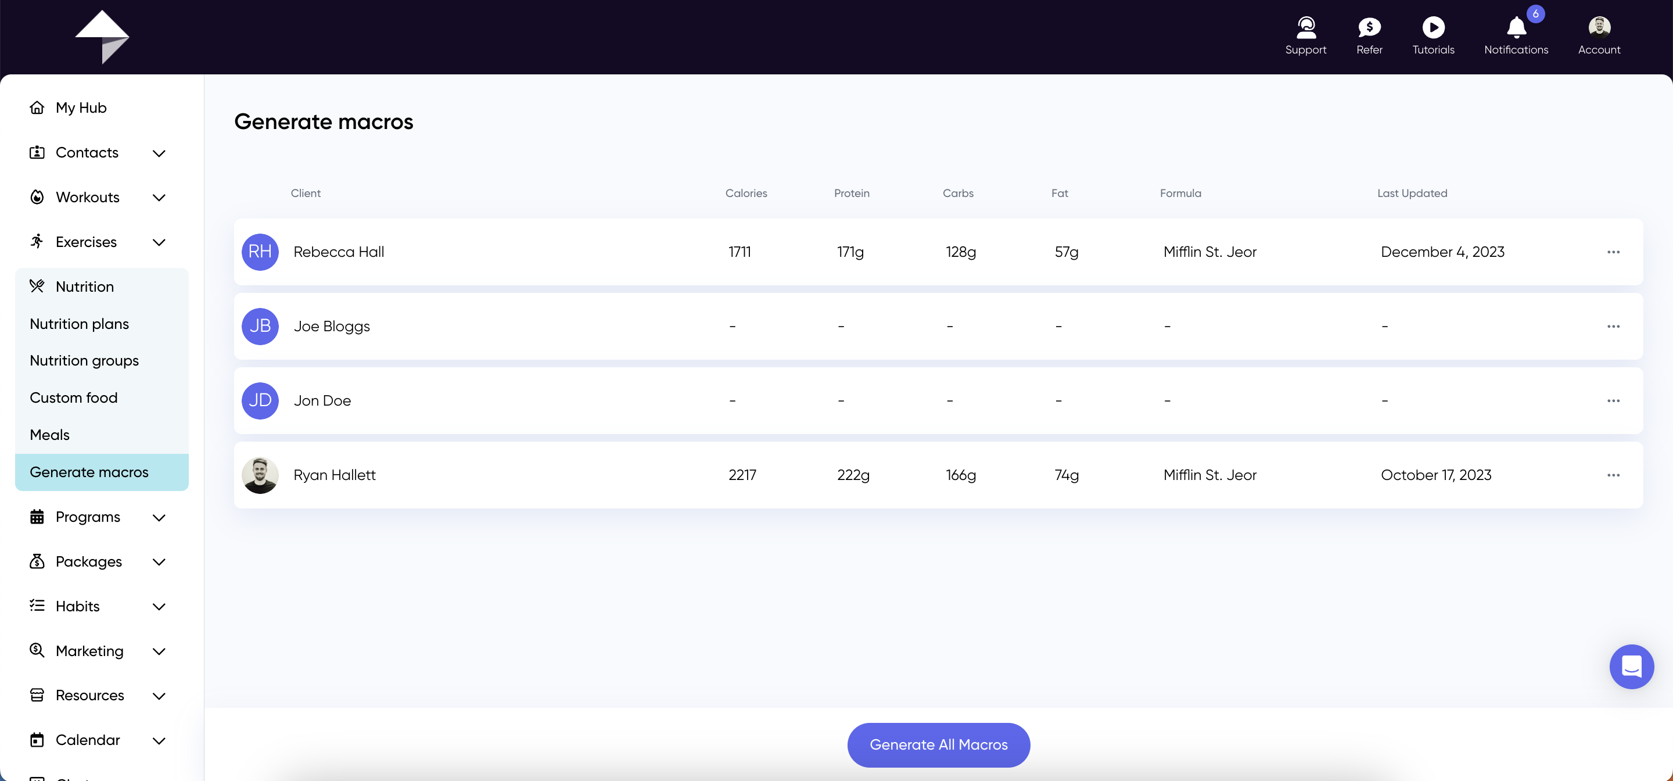Expand the Resources chevron
The image size is (1673, 781).
tap(159, 696)
